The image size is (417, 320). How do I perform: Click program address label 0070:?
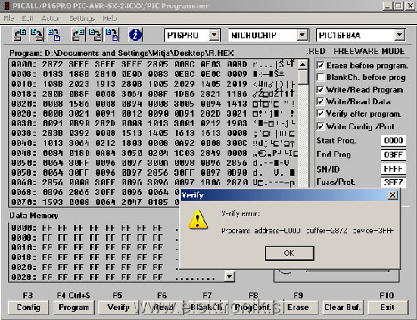click(23, 202)
